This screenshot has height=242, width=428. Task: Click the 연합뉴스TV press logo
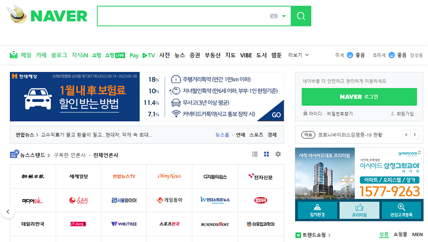124,176
